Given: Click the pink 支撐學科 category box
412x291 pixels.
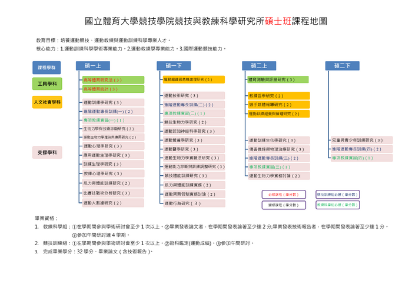Looking at the screenshot, I should coord(47,152).
